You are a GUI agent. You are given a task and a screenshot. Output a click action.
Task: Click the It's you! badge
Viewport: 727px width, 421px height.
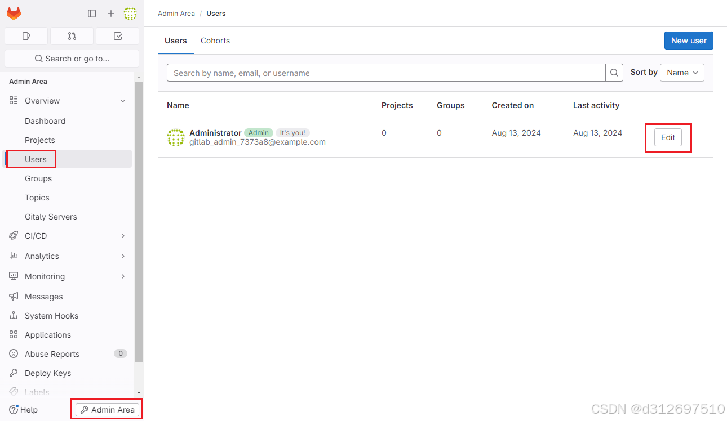coord(292,133)
